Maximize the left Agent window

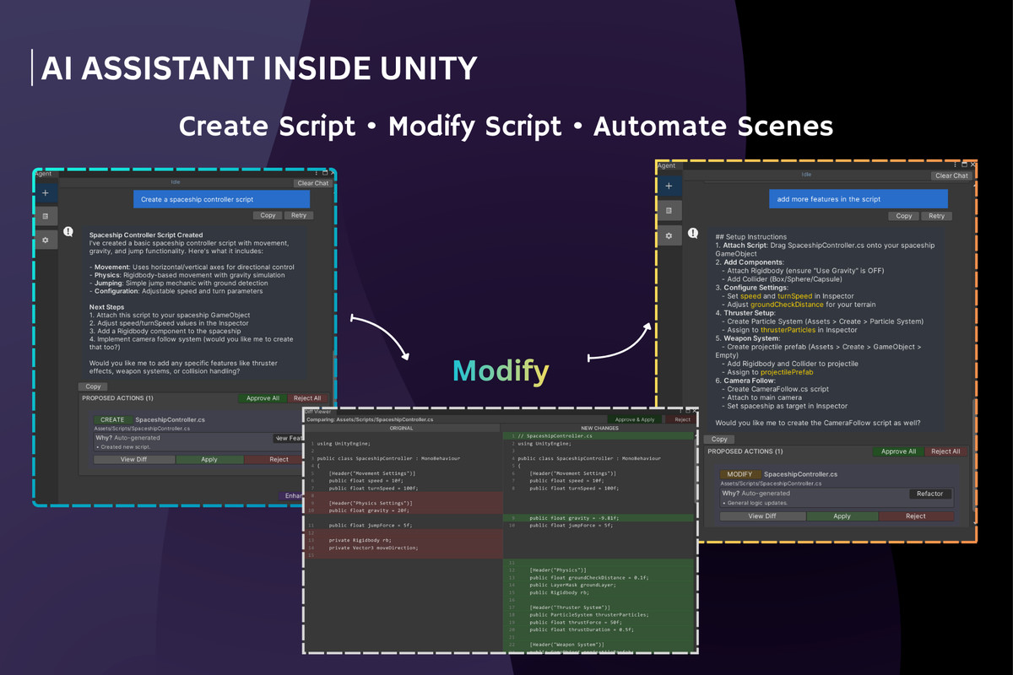coord(325,173)
